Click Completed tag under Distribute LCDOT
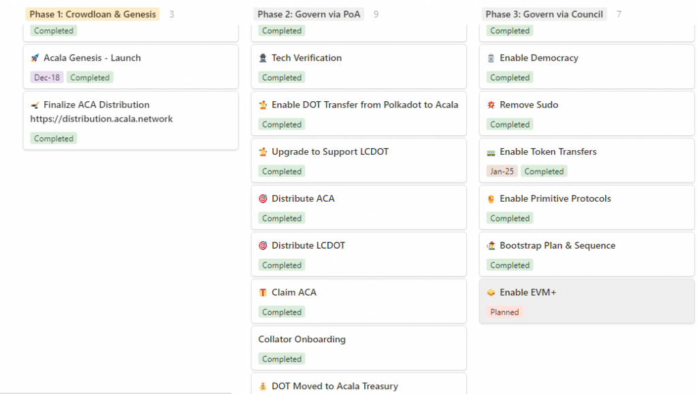The height and width of the screenshot is (394, 697). click(282, 266)
